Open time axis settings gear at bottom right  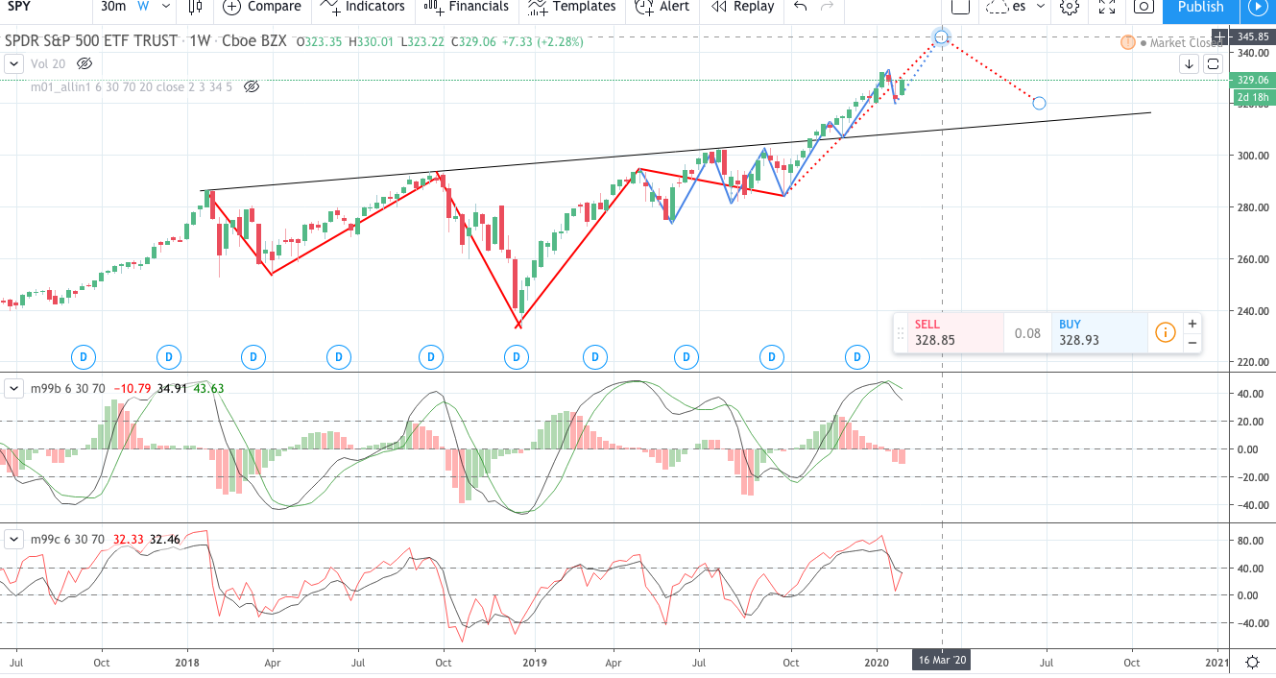tap(1252, 662)
